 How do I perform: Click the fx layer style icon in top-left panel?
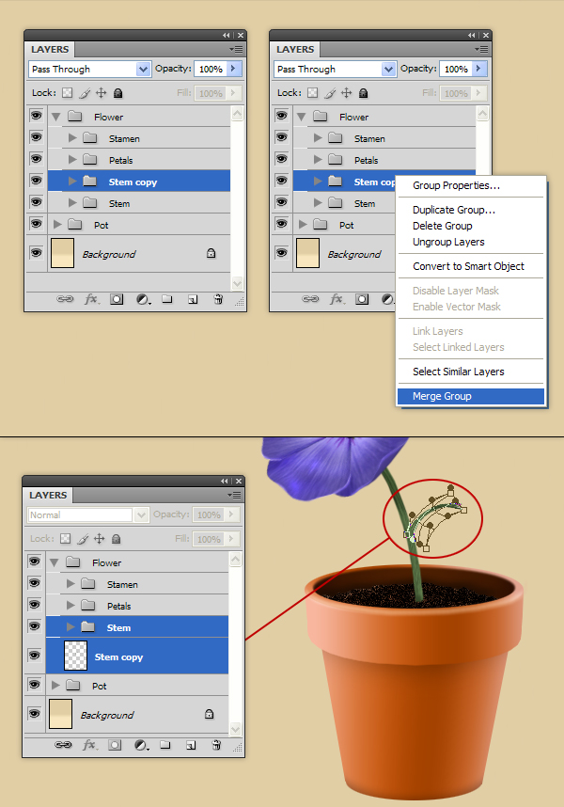(x=91, y=299)
